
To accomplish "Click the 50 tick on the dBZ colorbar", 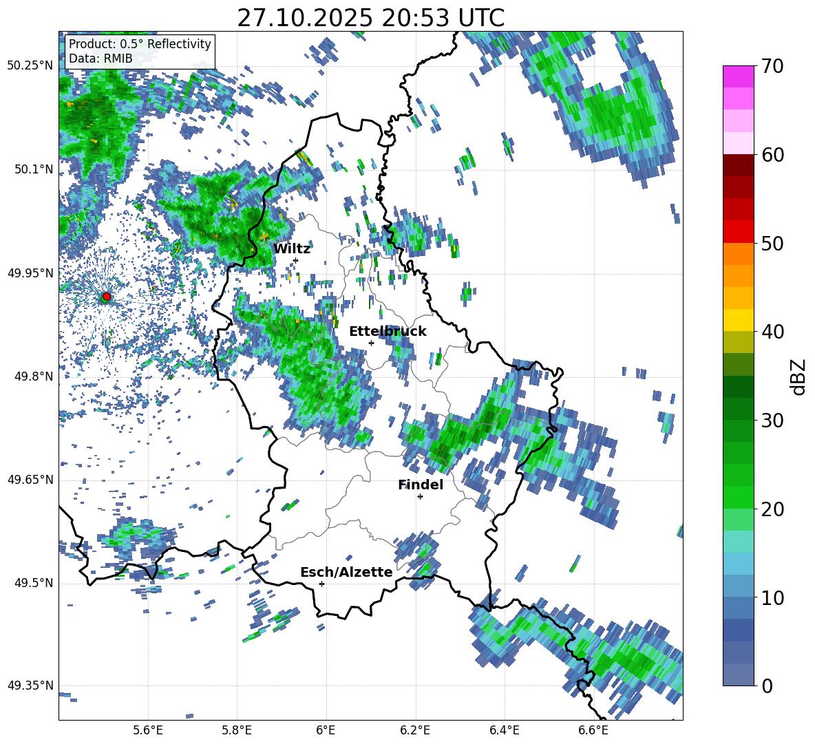I will 772,244.
